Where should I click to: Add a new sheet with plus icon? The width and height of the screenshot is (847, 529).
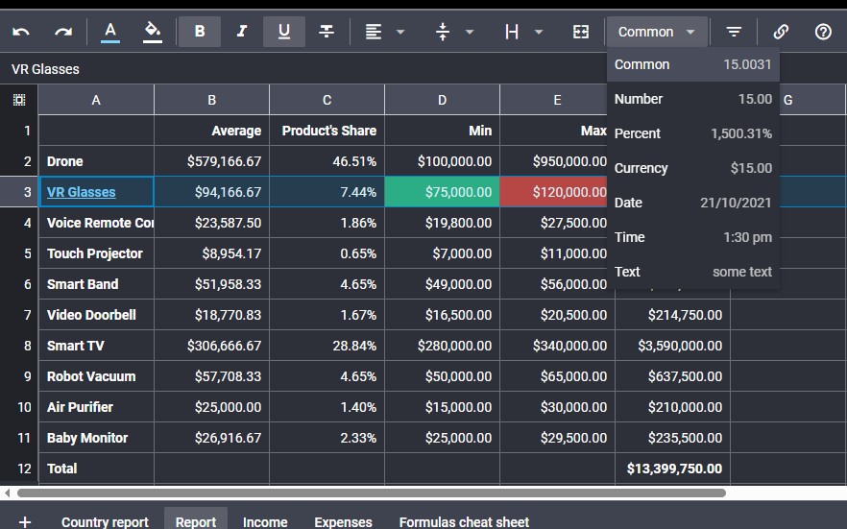click(x=25, y=521)
